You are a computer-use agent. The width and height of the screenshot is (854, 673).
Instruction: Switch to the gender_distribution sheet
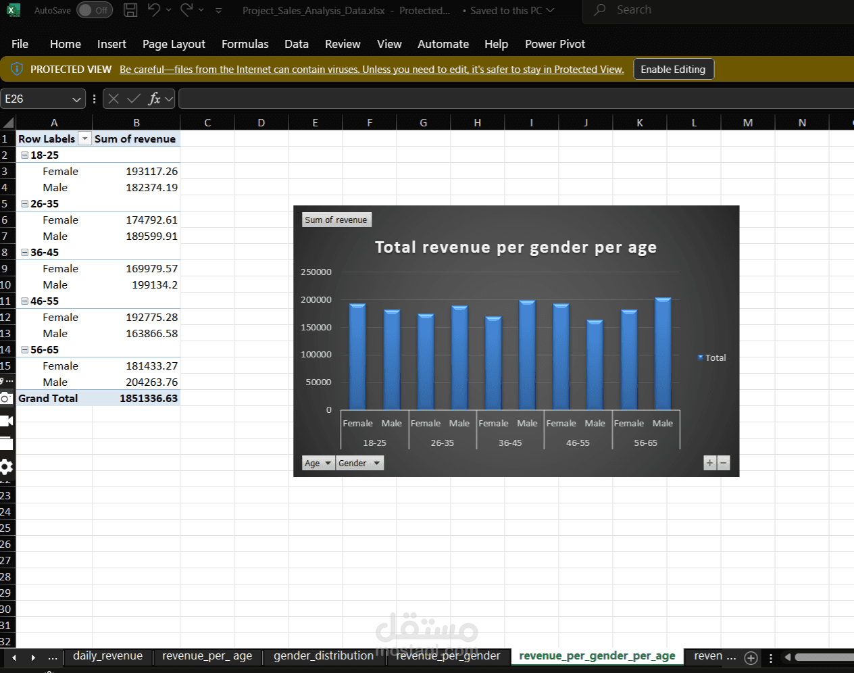coord(324,655)
